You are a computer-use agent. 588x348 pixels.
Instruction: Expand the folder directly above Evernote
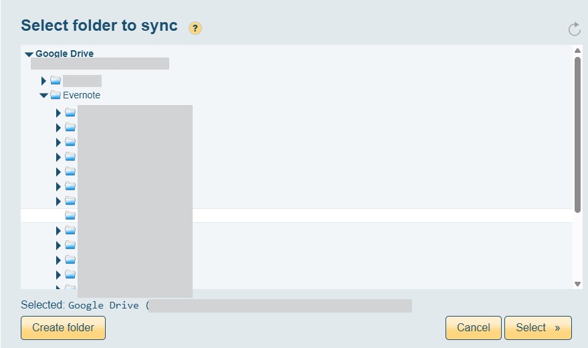click(x=44, y=81)
